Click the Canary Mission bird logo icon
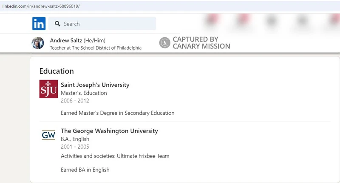340x183 pixels. pos(164,43)
